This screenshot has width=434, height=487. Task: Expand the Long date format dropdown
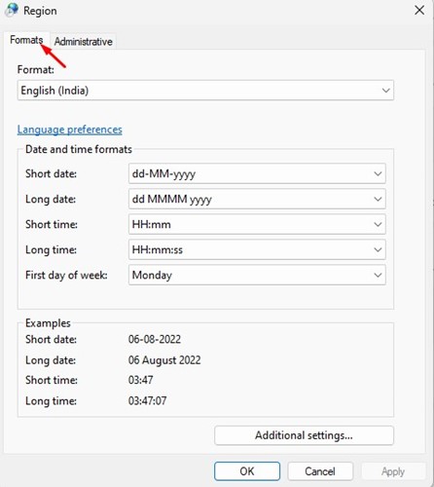click(257, 199)
